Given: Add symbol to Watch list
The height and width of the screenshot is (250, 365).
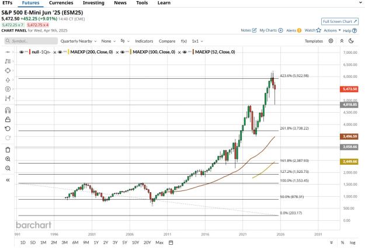Looking at the screenshot, I should pos(313,30).
